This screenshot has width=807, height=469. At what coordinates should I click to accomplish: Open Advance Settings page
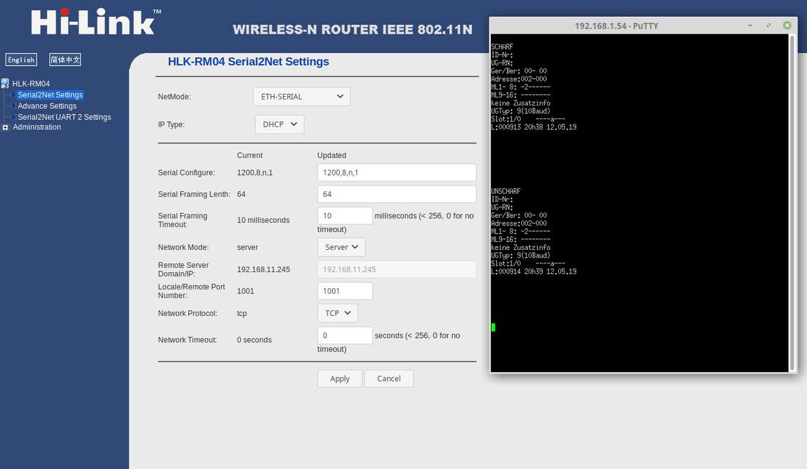pos(47,106)
